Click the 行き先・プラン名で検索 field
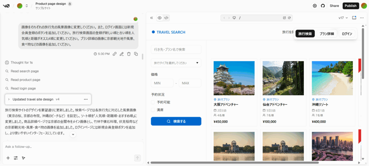Viewport: 369px width, 166px height. [x=176, y=50]
